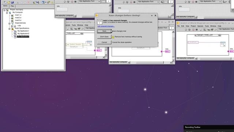Switch to the Items tab in Project Explorer
The image size is (234, 132).
click(x=5, y=6)
